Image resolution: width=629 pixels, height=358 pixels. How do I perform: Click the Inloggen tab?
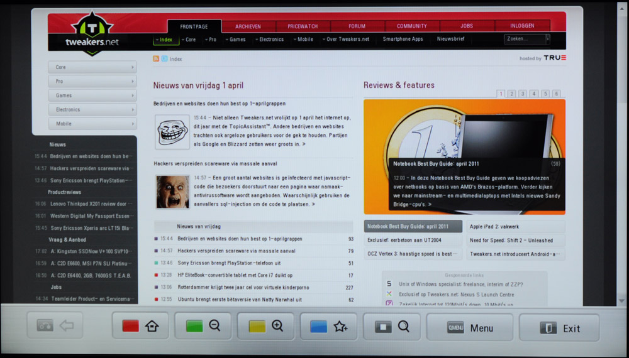(522, 26)
